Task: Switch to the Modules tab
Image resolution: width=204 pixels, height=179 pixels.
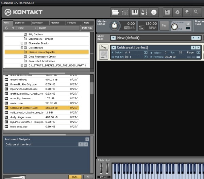Action: tap(74, 23)
